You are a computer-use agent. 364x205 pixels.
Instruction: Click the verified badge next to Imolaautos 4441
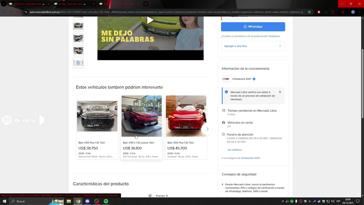[254, 79]
